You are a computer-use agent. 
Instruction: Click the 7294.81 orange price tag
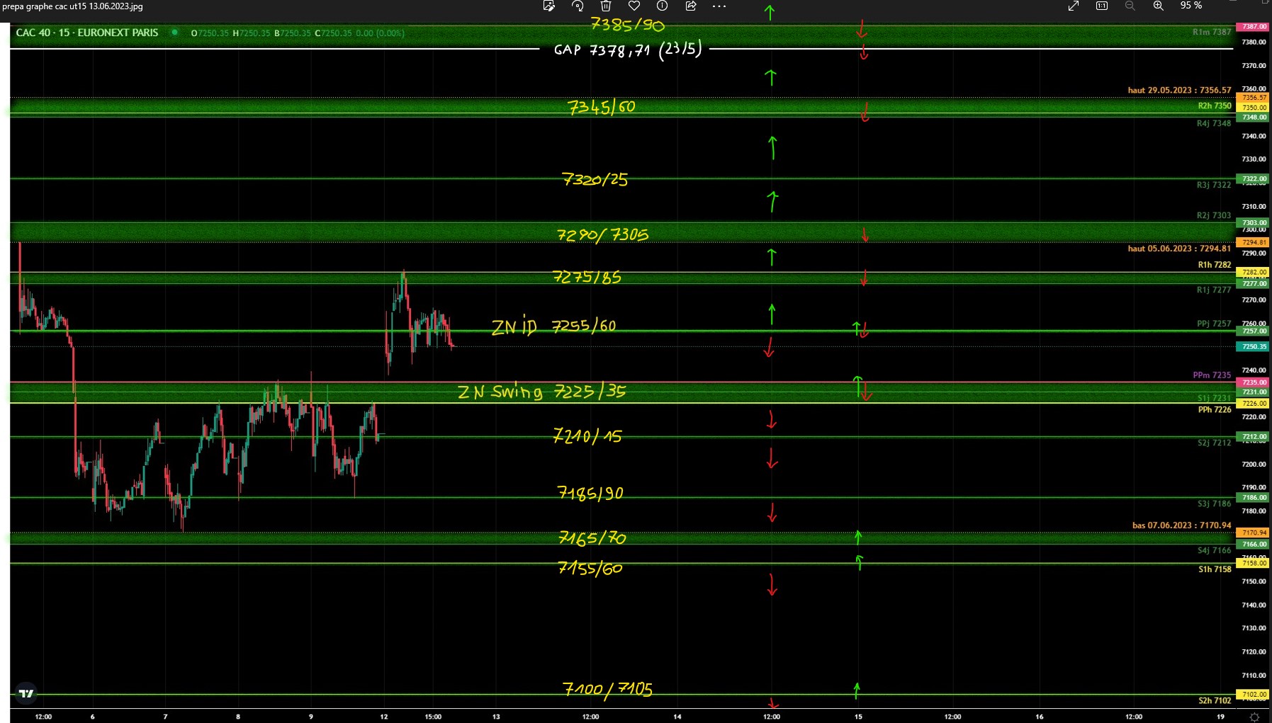click(1254, 242)
